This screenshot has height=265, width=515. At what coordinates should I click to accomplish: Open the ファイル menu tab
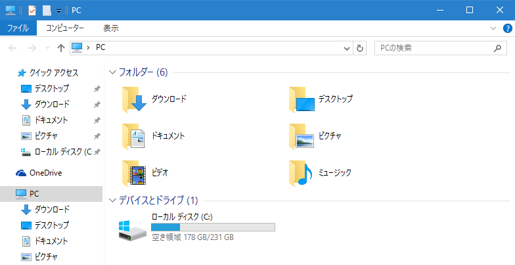tap(18, 28)
